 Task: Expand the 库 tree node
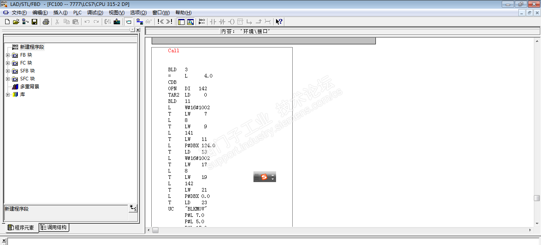coord(8,95)
